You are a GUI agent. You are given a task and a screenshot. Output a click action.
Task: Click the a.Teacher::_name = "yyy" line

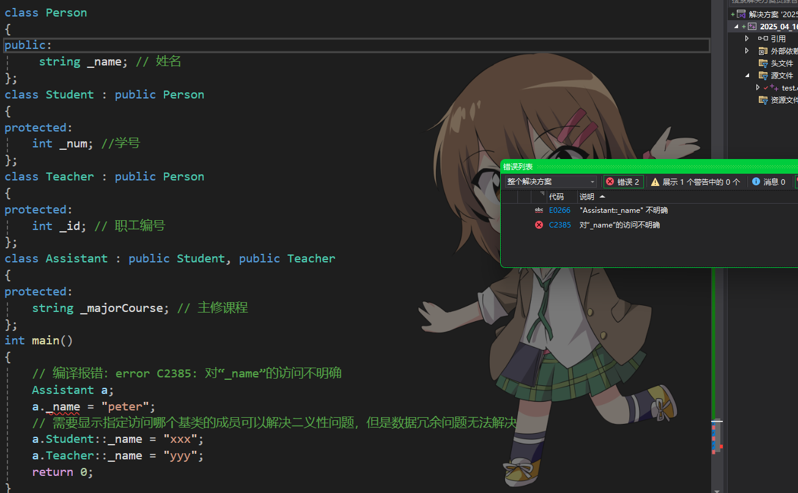point(117,456)
